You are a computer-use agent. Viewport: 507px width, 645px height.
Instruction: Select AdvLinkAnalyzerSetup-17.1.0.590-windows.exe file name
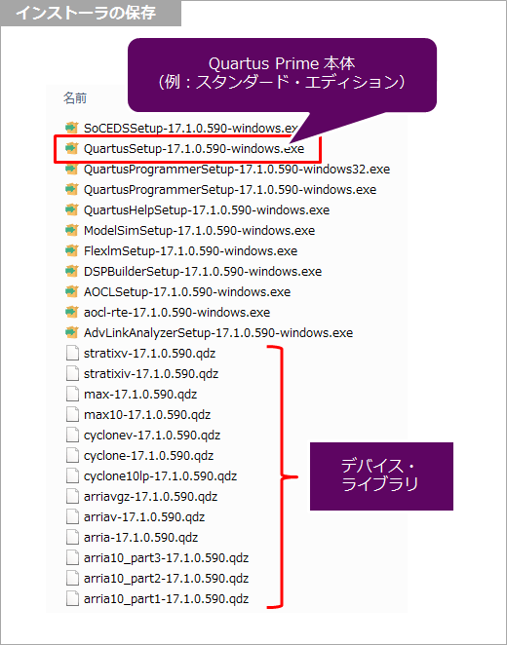(218, 333)
